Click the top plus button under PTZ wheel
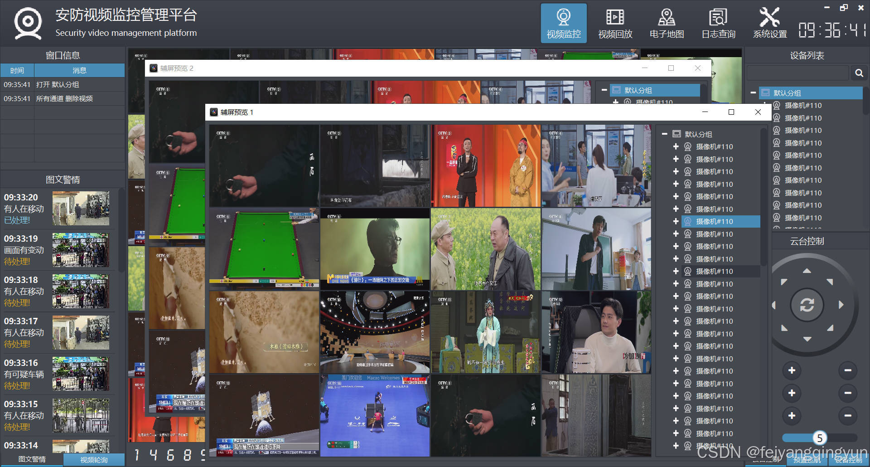 pyautogui.click(x=792, y=370)
